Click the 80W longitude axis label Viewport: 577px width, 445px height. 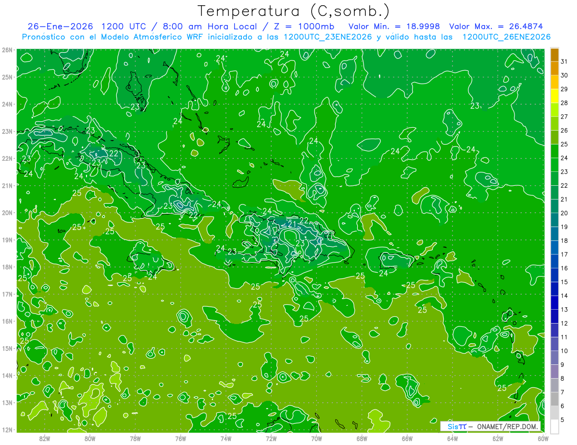90,438
